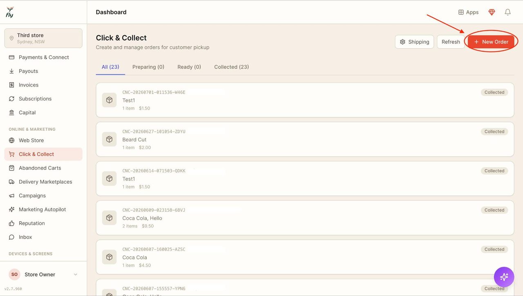Click the Reputation thumbs-up icon
Viewport: 523px width, 296px height.
11,224
